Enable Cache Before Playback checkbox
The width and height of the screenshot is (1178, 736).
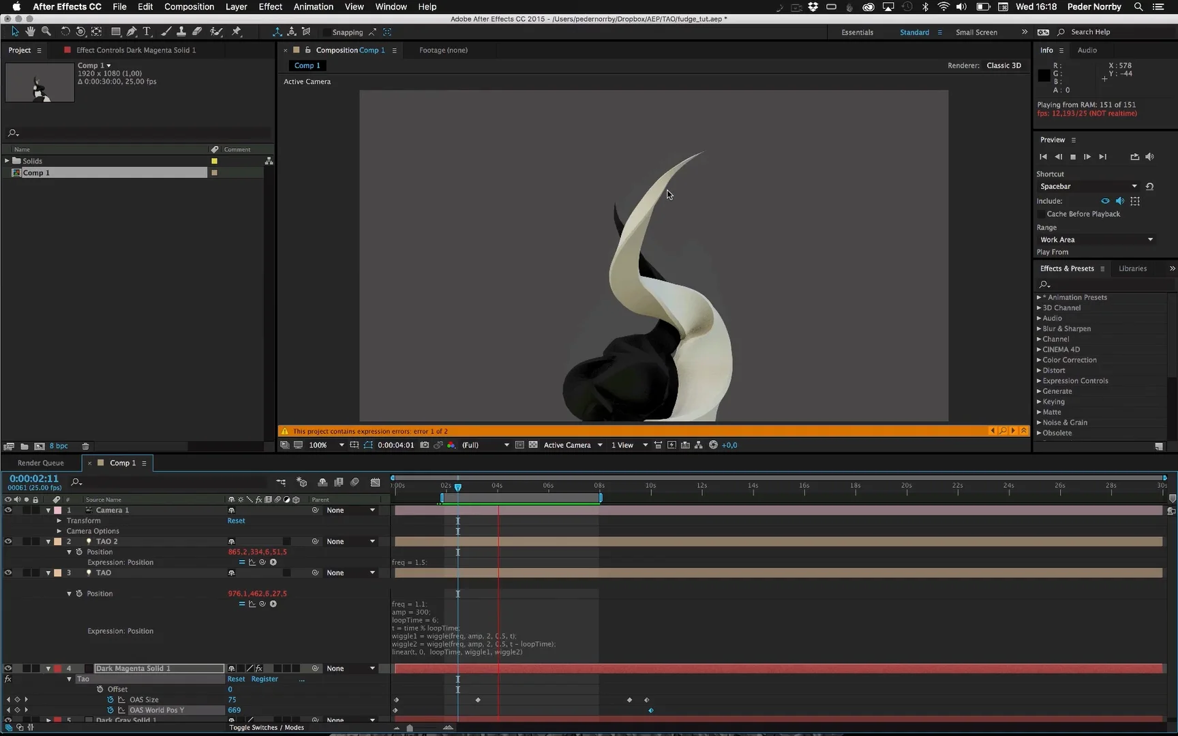pos(1042,214)
